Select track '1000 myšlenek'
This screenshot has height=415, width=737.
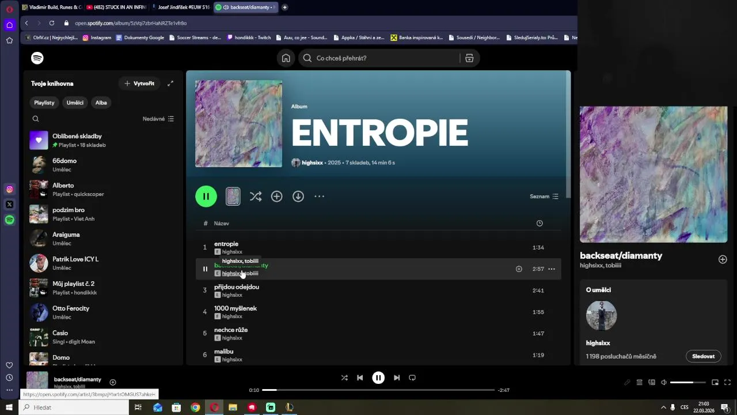pyautogui.click(x=378, y=312)
